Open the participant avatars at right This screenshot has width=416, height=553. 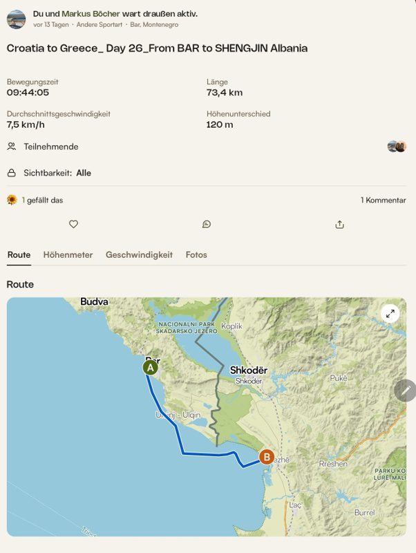[x=397, y=147]
